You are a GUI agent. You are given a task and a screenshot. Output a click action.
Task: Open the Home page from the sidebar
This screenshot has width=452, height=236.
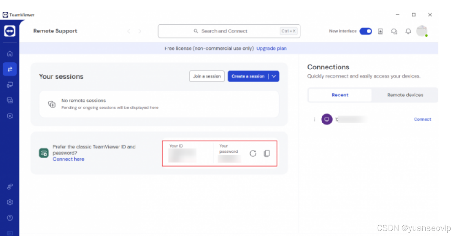10,54
